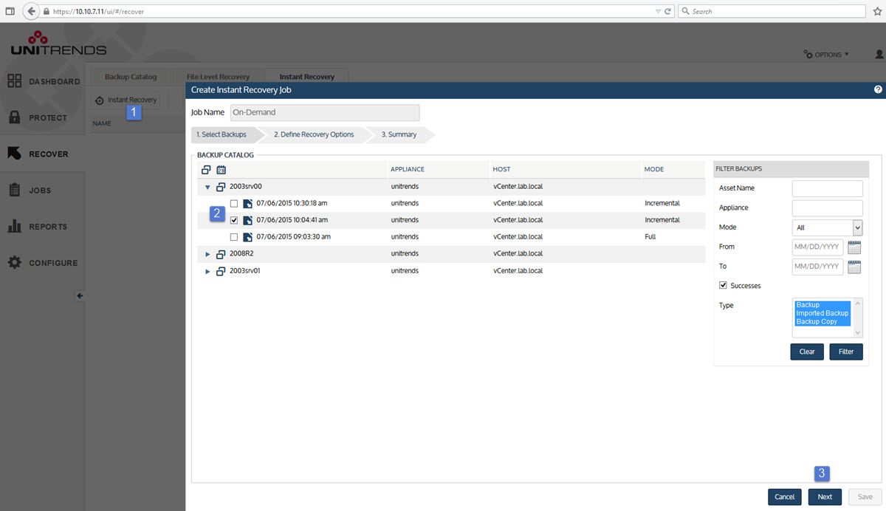Switch to the Instant Recovery tab
Image resolution: width=886 pixels, height=511 pixels.
(x=306, y=77)
